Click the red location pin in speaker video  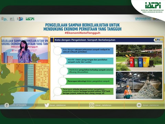[x=13, y=50]
